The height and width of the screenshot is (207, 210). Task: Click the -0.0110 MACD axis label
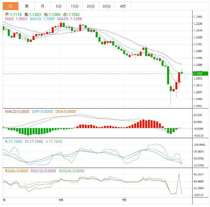point(198,136)
